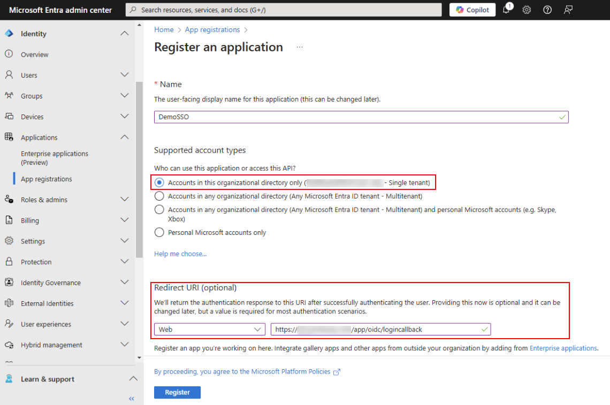Screen dimensions: 610x405
Task: Open App registrations in sidebar
Action: [x=46, y=179]
